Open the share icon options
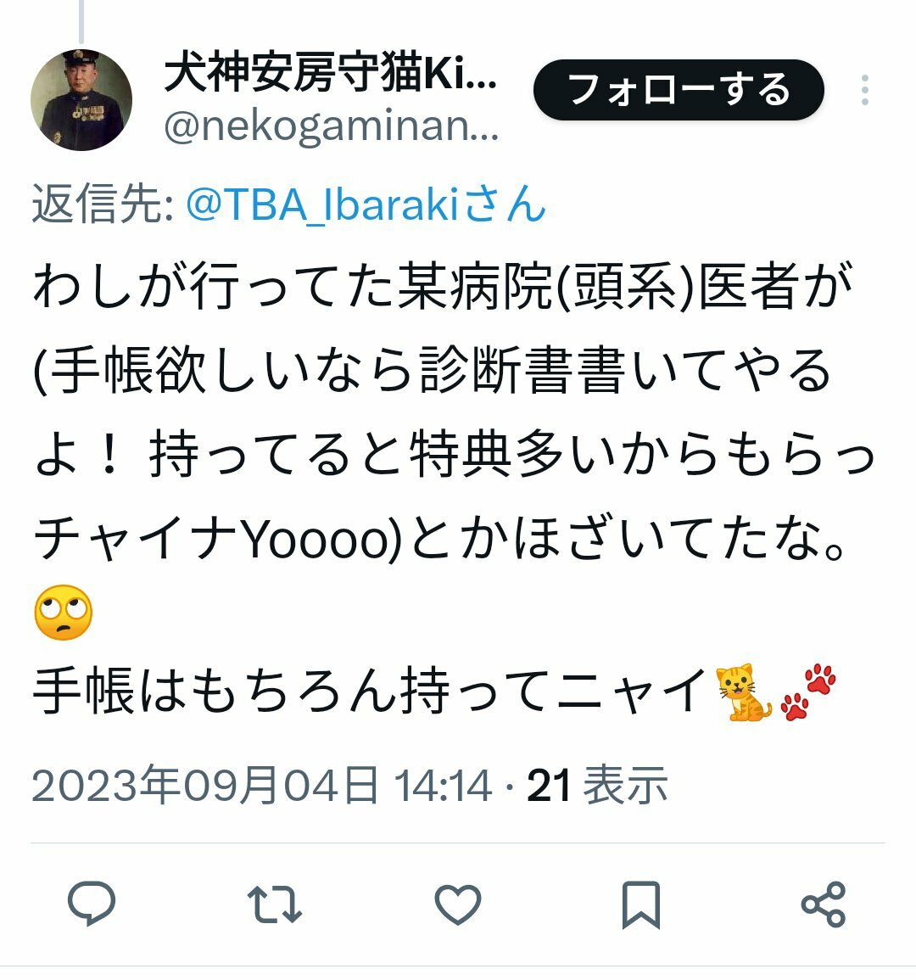 point(824,904)
